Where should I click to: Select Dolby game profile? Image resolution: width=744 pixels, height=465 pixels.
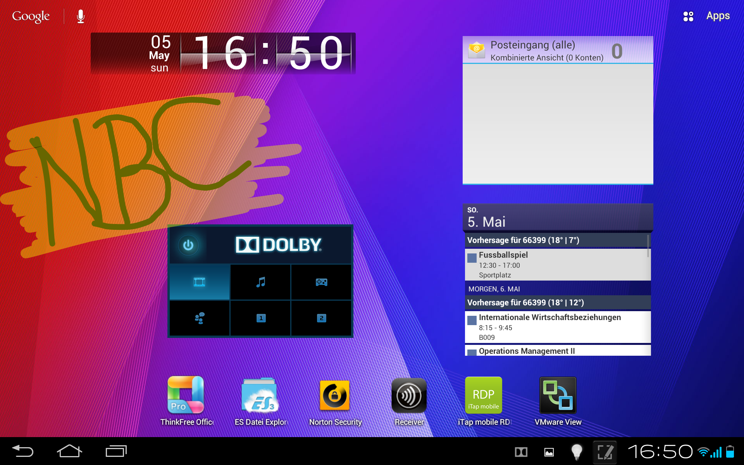coord(321,282)
